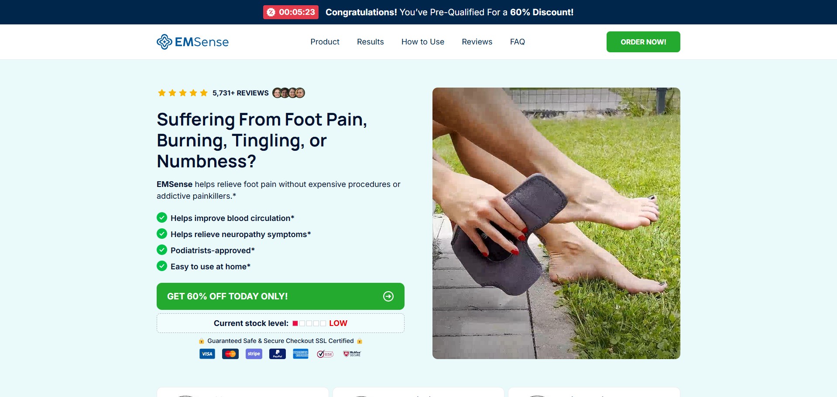Open the FAQ navigation link
This screenshot has width=837, height=397.
518,42
